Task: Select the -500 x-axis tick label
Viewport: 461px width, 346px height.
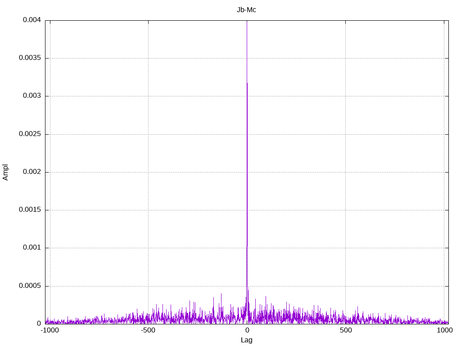Action: (x=148, y=331)
